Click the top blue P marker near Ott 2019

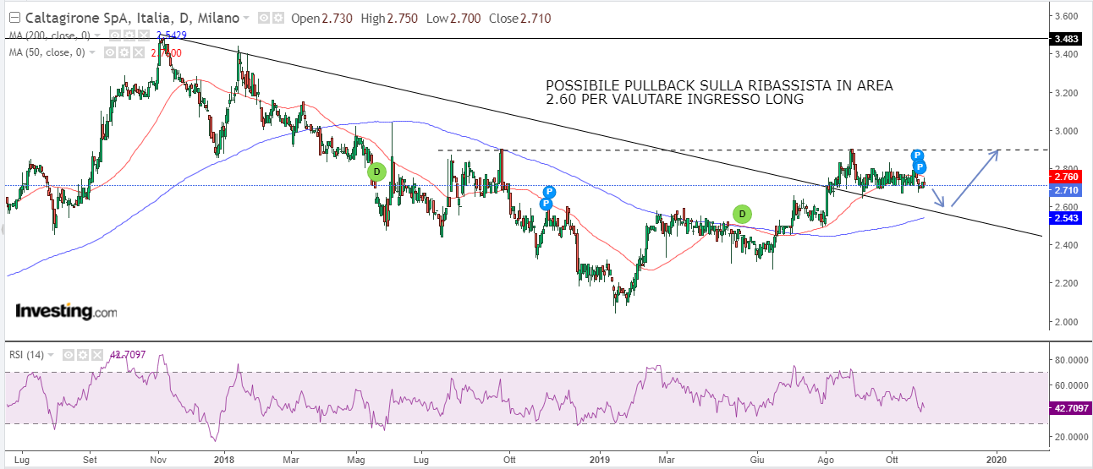[x=916, y=155]
